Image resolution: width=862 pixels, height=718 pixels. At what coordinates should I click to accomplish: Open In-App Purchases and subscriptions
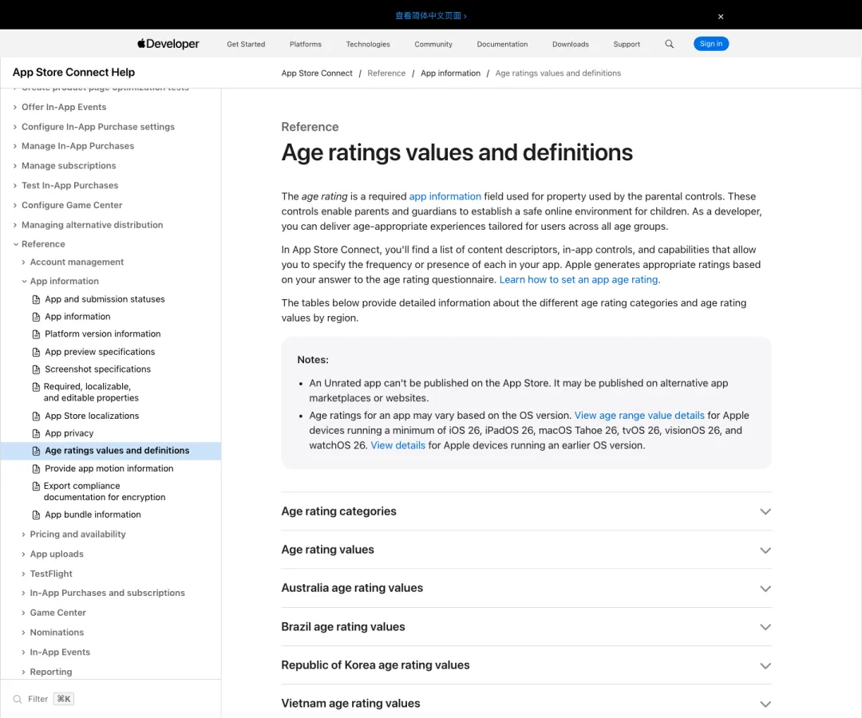coord(107,594)
